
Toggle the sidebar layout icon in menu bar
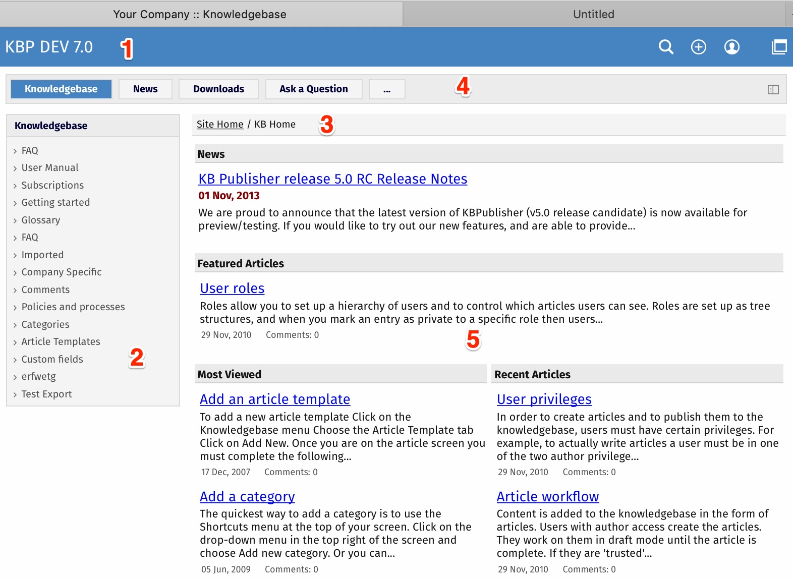coord(773,90)
